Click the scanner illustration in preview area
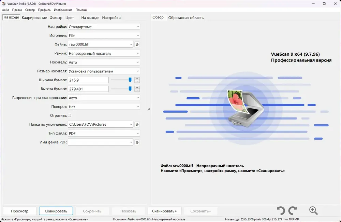Image resolution: width=341 pixels, height=222 pixels. point(245,108)
